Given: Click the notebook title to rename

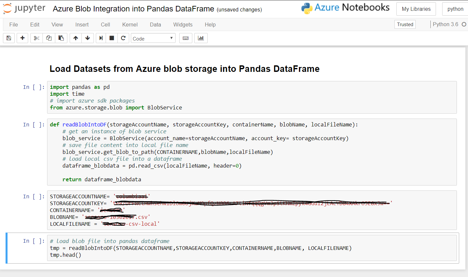Looking at the screenshot, I should tap(133, 9).
